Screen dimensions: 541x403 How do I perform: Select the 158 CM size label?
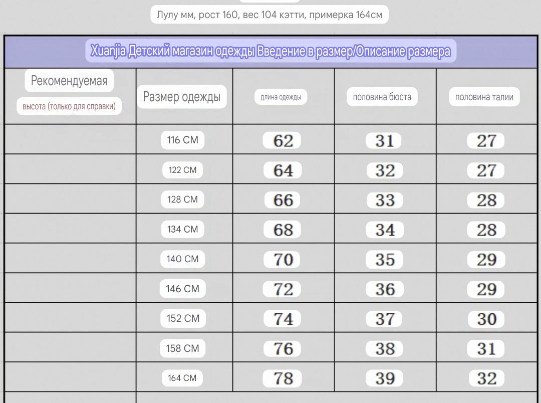tap(182, 348)
